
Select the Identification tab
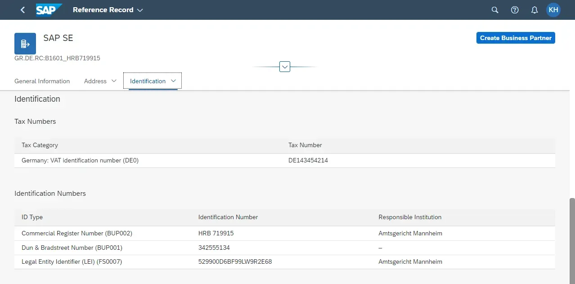(148, 81)
